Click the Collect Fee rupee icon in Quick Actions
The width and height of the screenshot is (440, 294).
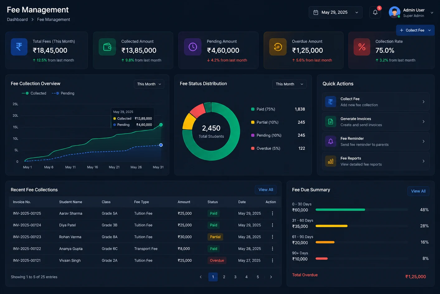point(331,102)
